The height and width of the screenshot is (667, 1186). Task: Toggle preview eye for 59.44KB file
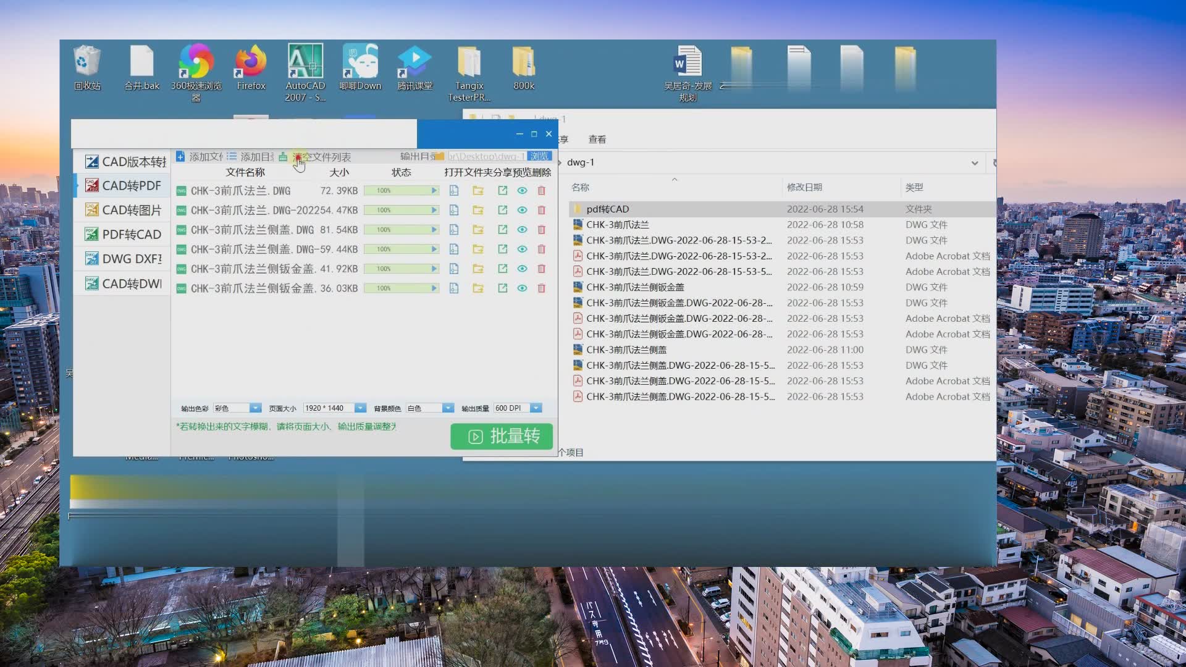[522, 250]
